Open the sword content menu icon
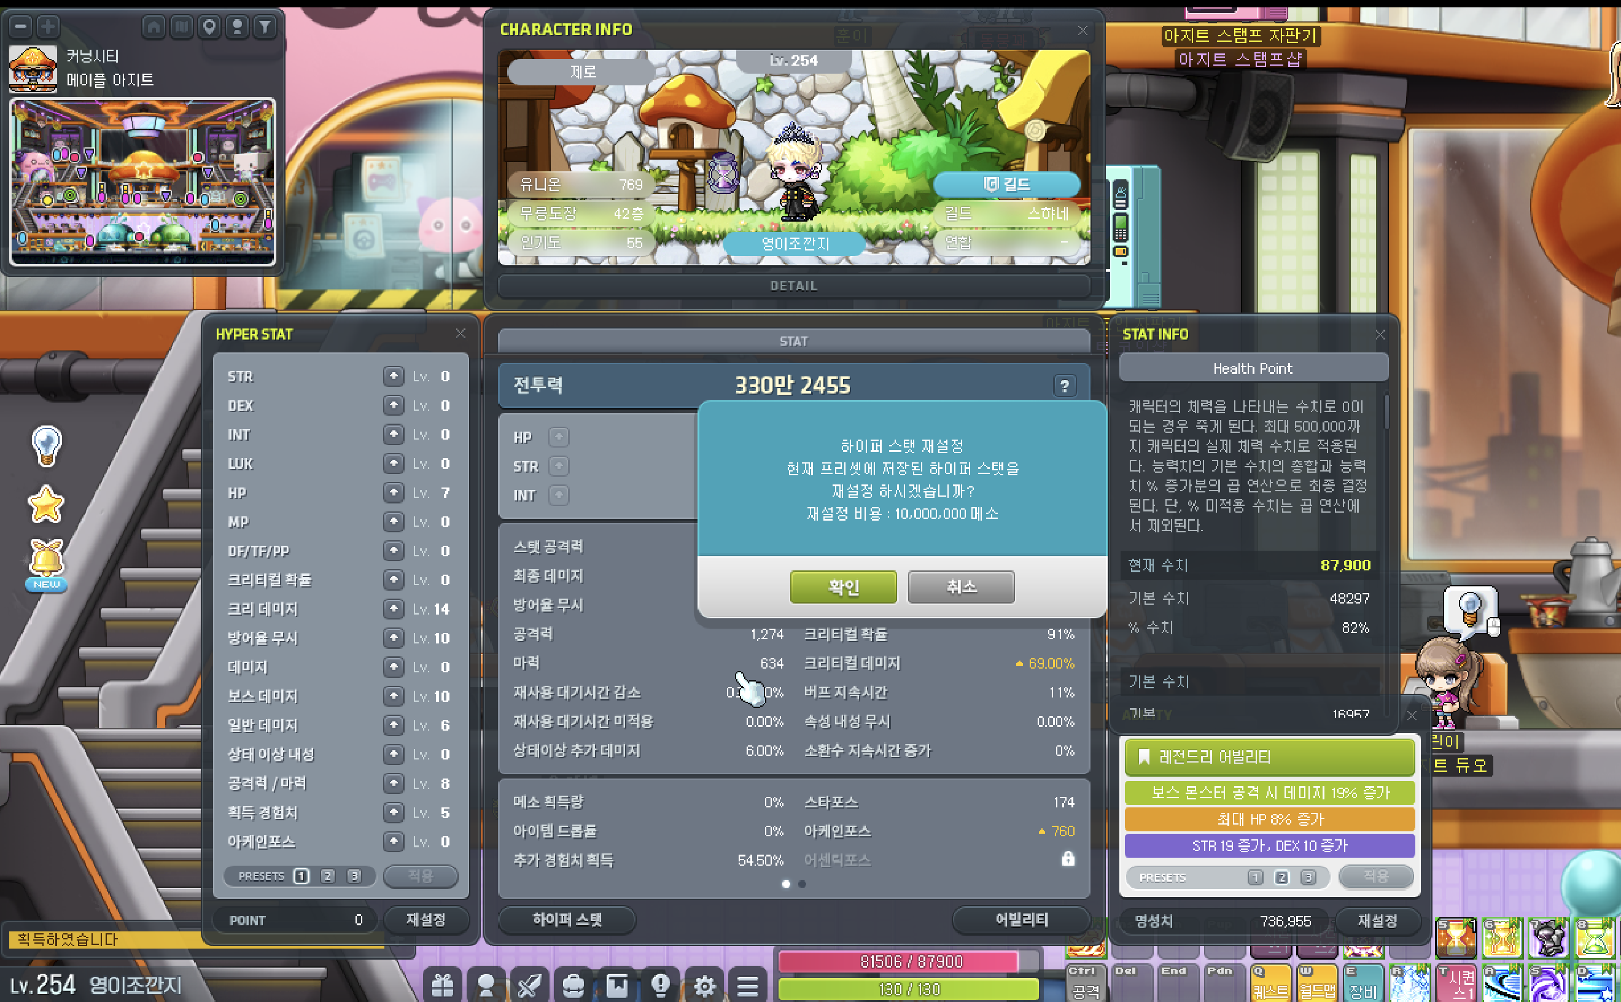The width and height of the screenshot is (1621, 1002). click(x=529, y=985)
